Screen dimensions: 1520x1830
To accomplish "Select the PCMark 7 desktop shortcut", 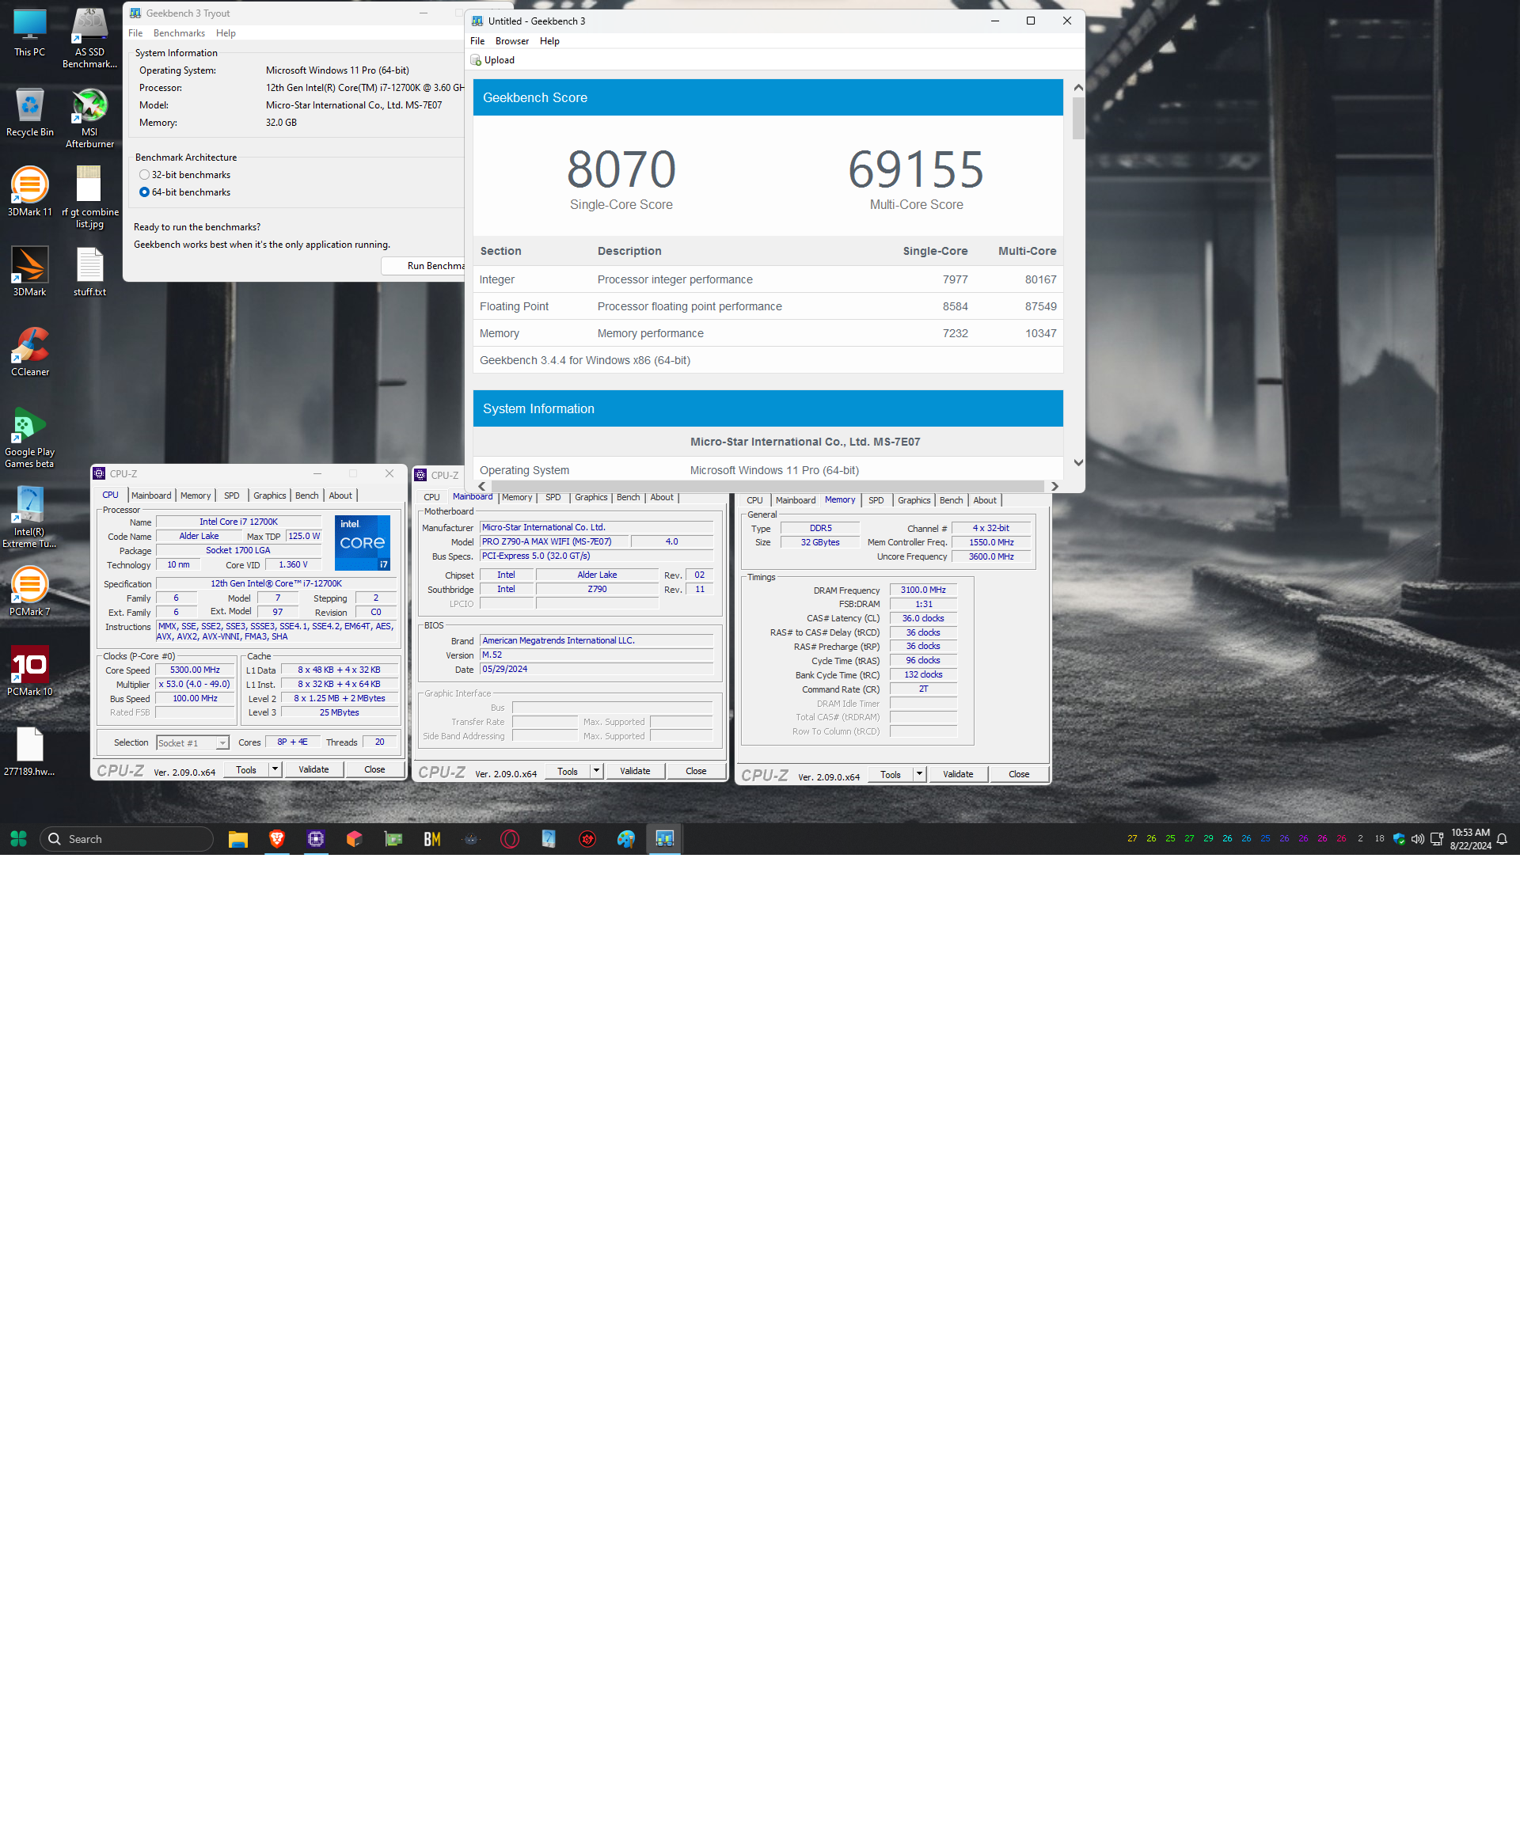I will [29, 590].
